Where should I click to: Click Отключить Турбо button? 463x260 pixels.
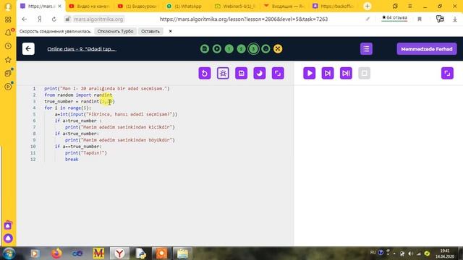(115, 31)
